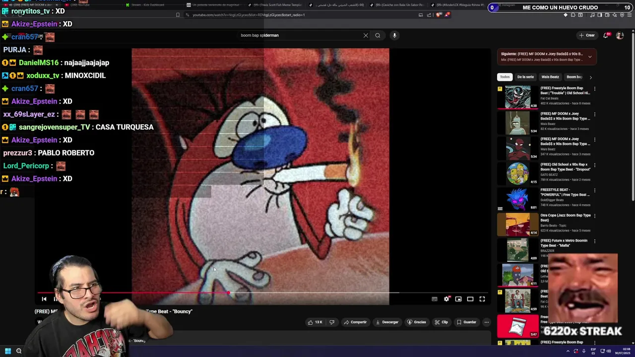Click the Crear button
The image size is (635, 357).
point(586,35)
